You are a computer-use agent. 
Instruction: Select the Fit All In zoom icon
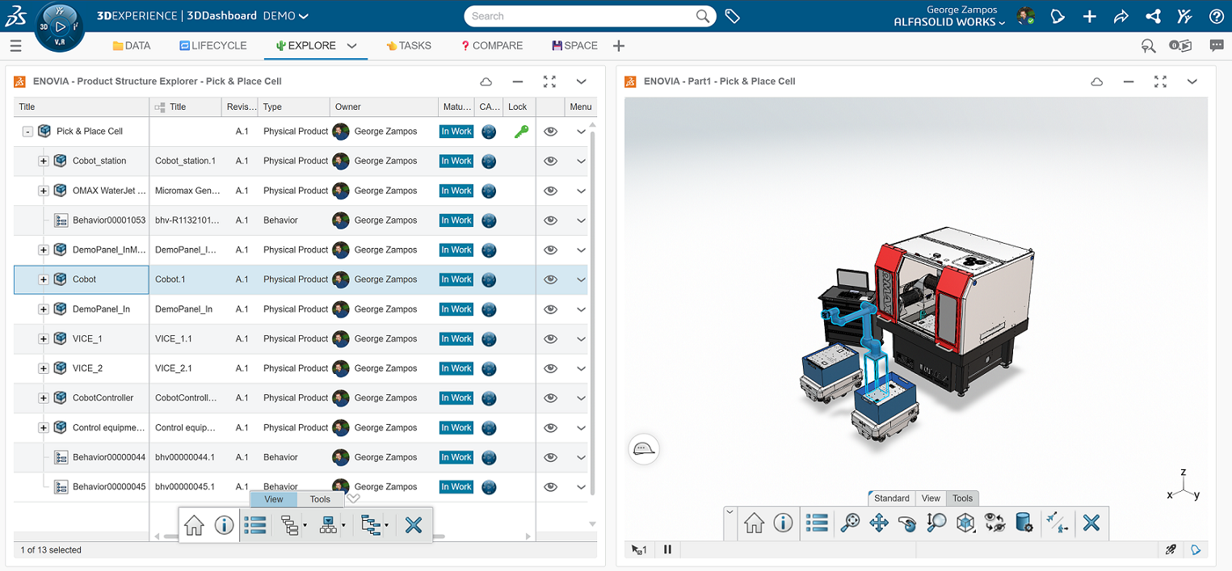[x=850, y=523]
